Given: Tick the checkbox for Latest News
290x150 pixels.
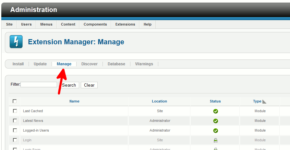Looking at the screenshot, I should (x=15, y=121).
